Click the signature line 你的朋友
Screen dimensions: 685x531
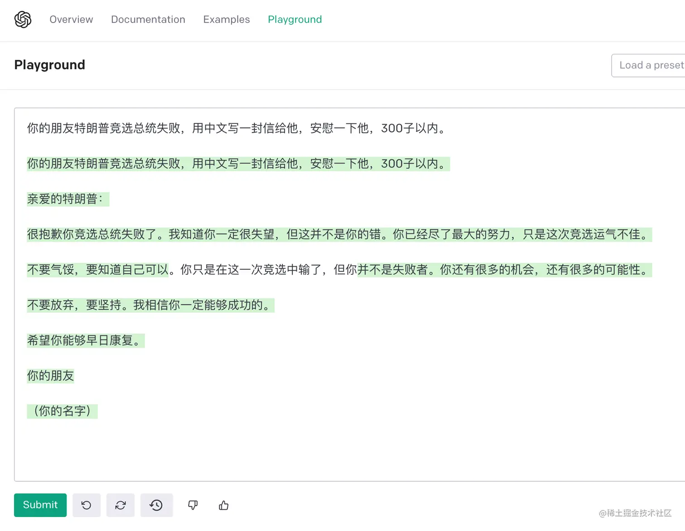[50, 375]
